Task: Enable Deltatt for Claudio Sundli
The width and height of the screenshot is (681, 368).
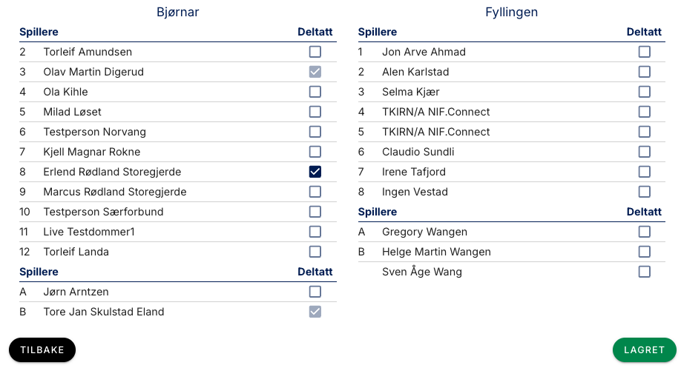Action: [x=645, y=152]
